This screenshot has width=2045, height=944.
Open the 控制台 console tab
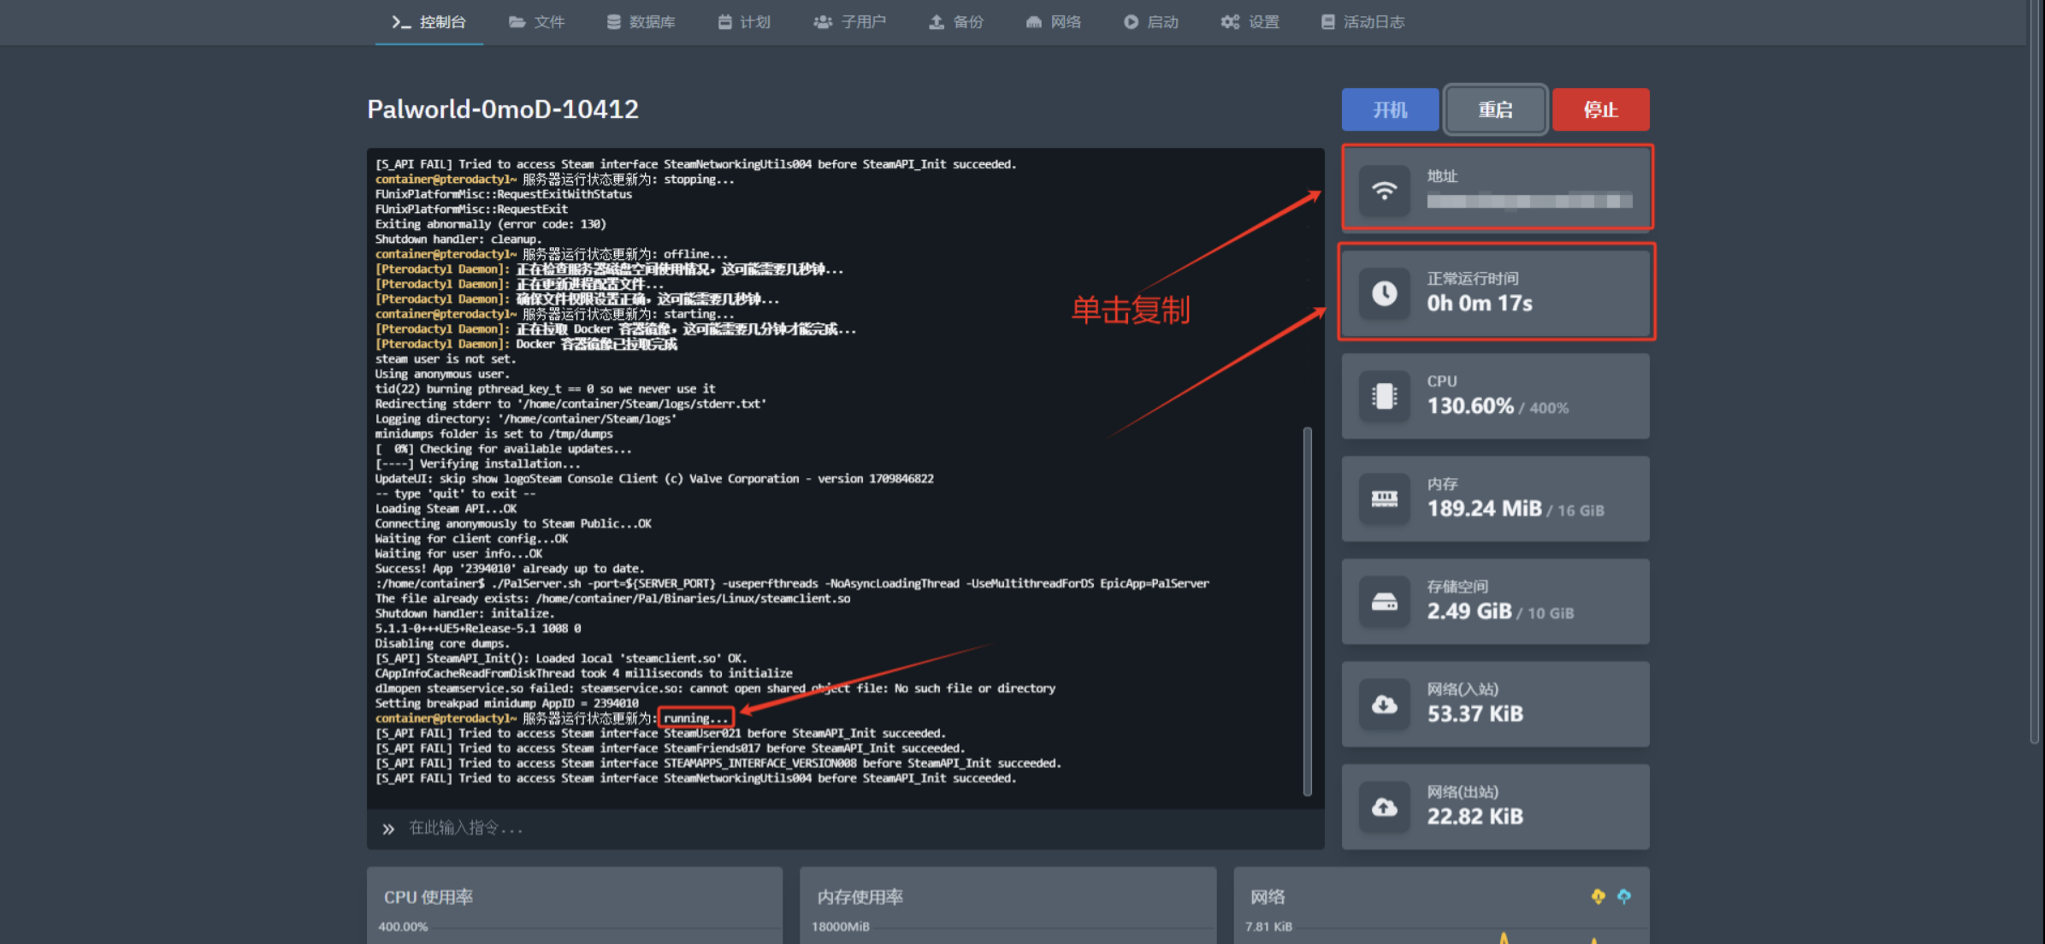coord(429,22)
